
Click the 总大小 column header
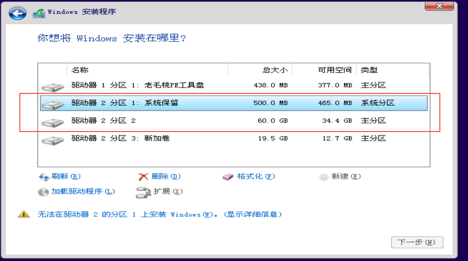pyautogui.click(x=260, y=70)
